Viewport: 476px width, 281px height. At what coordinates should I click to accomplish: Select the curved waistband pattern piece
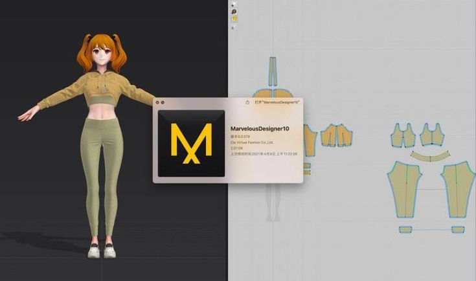point(430,156)
